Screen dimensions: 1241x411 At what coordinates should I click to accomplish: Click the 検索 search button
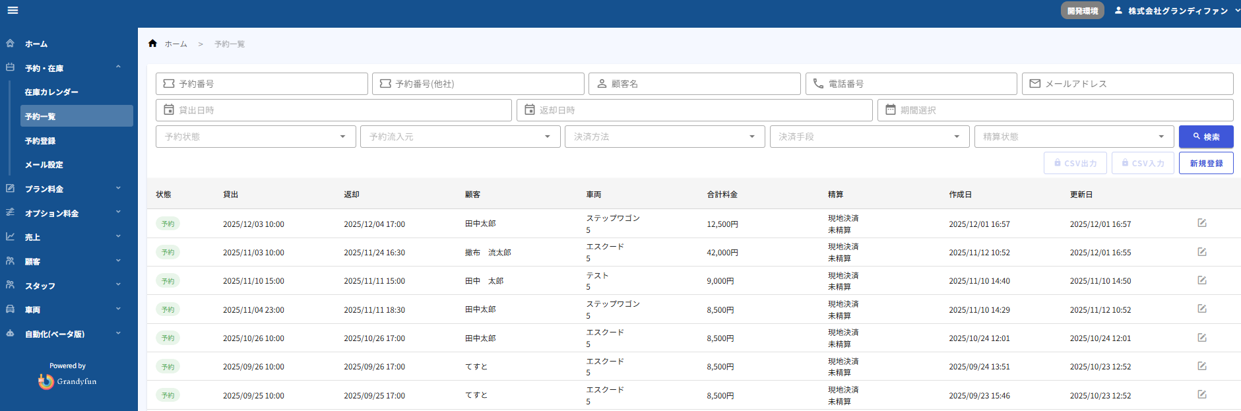[x=1205, y=137]
